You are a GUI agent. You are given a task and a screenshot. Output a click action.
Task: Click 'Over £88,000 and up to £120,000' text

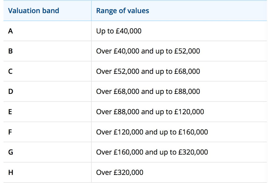pyautogui.click(x=150, y=112)
